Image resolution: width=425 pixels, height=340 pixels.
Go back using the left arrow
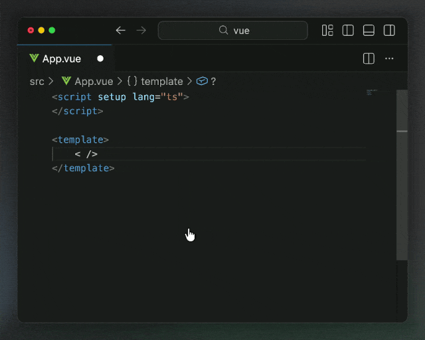click(x=120, y=31)
